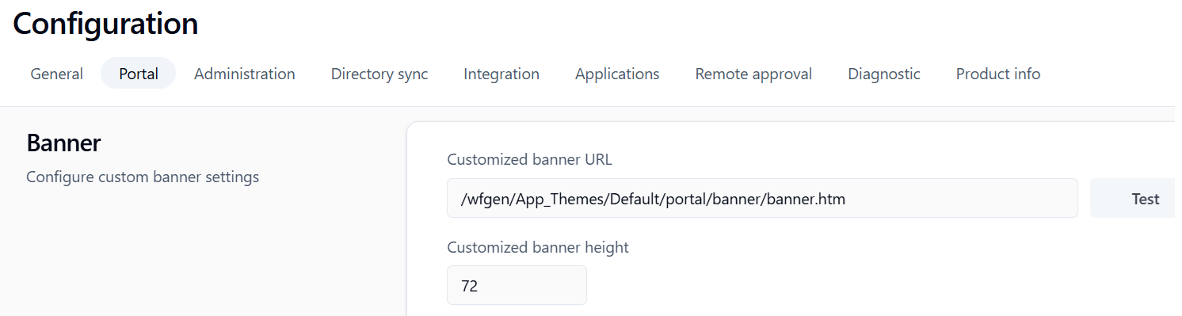
Task: Click the Customized banner height label
Action: pos(538,247)
